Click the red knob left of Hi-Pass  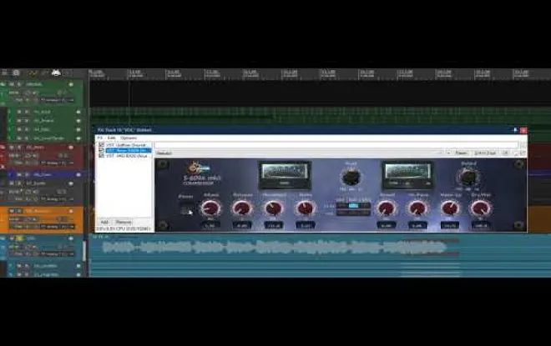(x=387, y=208)
